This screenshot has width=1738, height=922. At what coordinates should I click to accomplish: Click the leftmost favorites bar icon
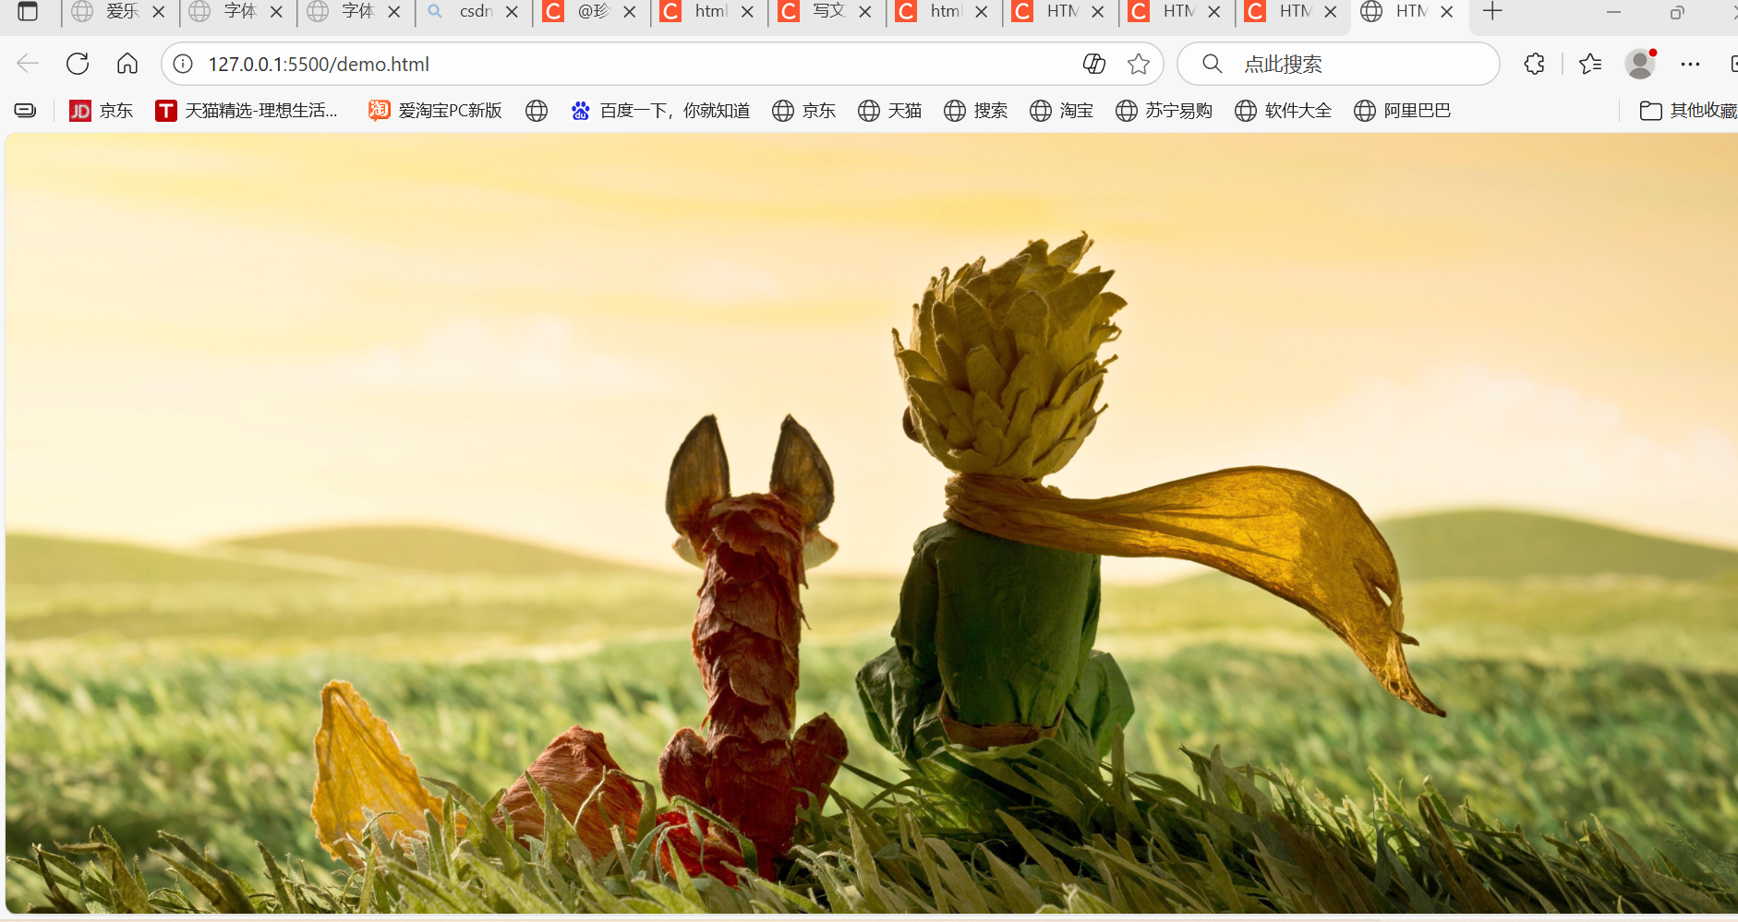pyautogui.click(x=26, y=111)
